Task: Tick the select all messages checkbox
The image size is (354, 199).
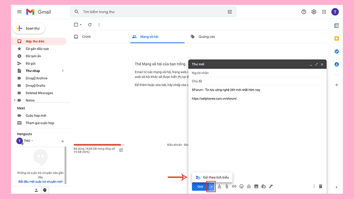Action: (x=76, y=25)
